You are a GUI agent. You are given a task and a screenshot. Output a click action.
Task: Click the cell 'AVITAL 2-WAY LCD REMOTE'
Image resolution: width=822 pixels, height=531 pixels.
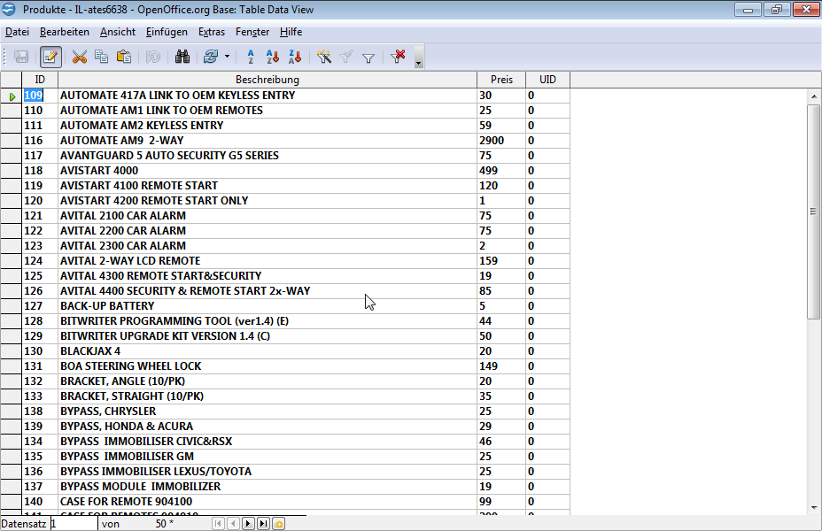click(x=268, y=261)
